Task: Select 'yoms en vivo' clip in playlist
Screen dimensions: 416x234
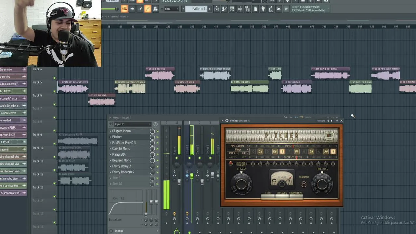Action: (x=250, y=87)
